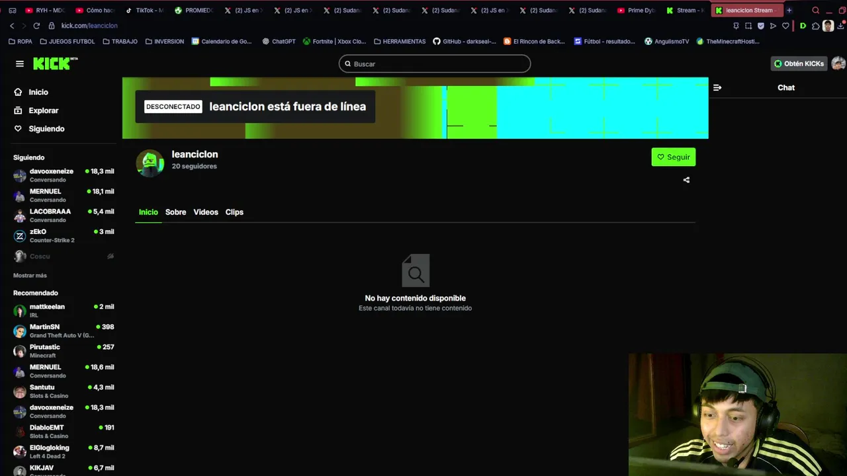847x476 pixels.
Task: Click the Obtén KICKs button
Action: point(799,63)
